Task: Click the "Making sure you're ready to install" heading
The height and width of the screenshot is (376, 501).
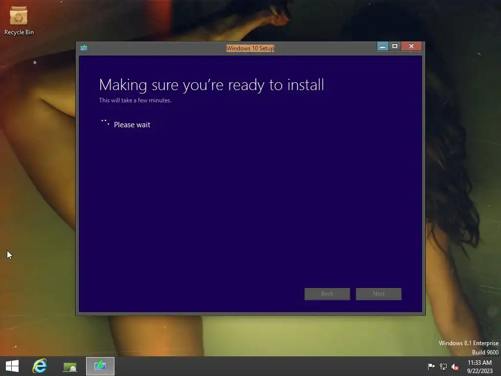Action: tap(211, 85)
